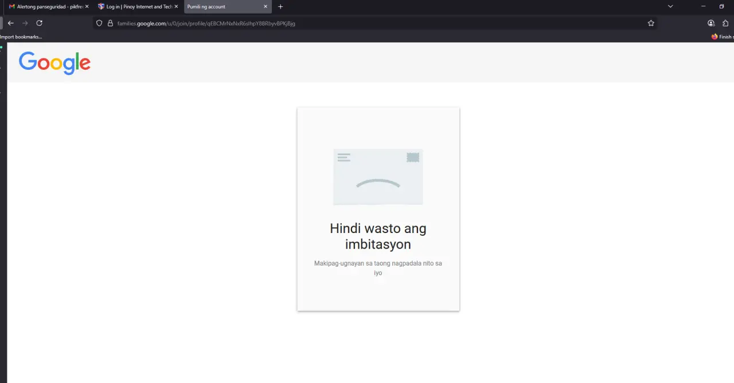Reload the current page
734x383 pixels.
click(40, 23)
